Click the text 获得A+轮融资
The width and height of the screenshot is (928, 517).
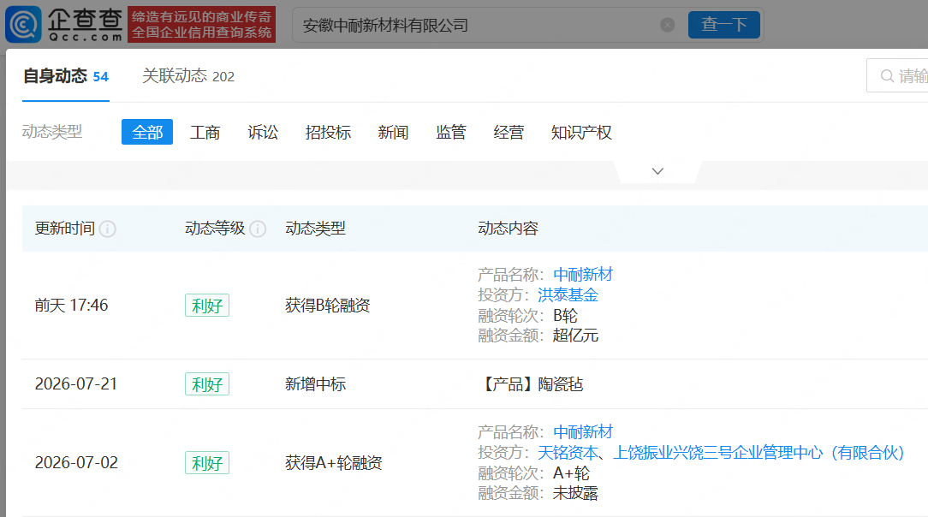coord(333,462)
